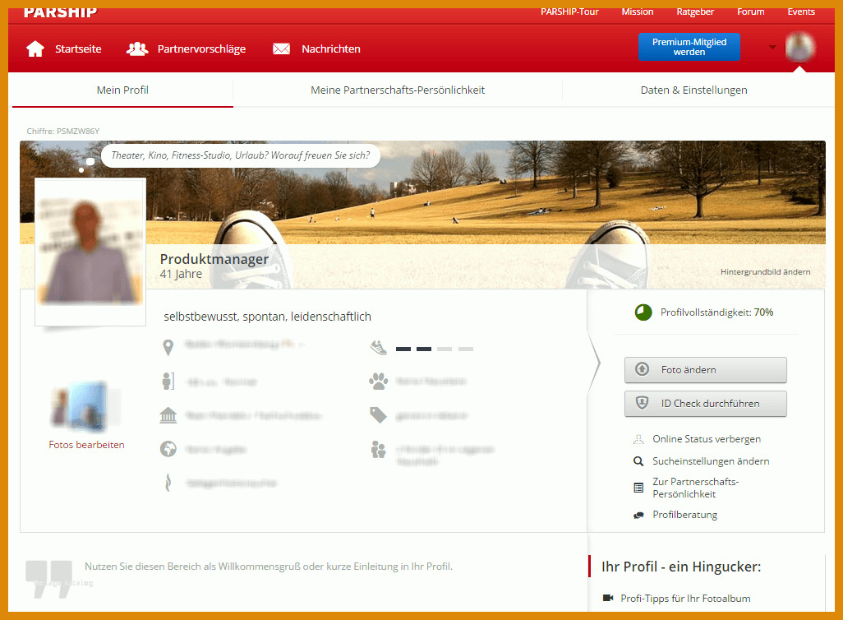
Task: Click the upload icon on Foto ändern
Action: click(642, 369)
